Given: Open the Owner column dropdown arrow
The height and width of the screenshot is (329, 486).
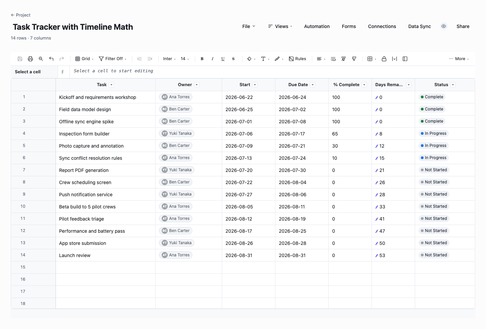Looking at the screenshot, I should click(x=197, y=85).
